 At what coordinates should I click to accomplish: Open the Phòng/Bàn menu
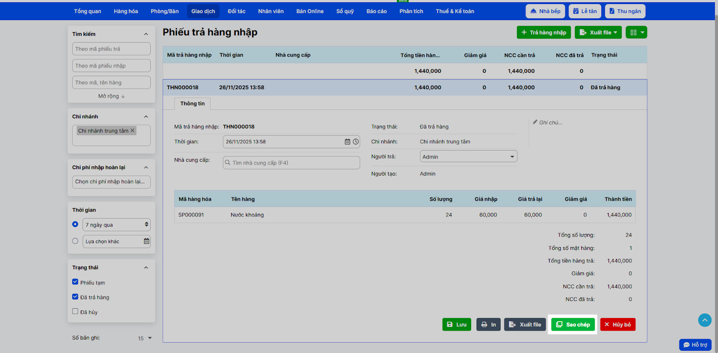click(165, 11)
